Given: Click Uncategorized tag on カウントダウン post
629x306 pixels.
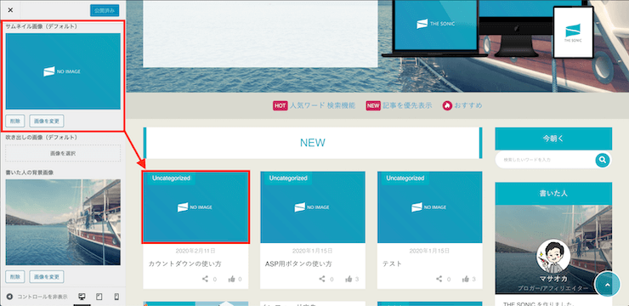Looking at the screenshot, I should pos(171,178).
